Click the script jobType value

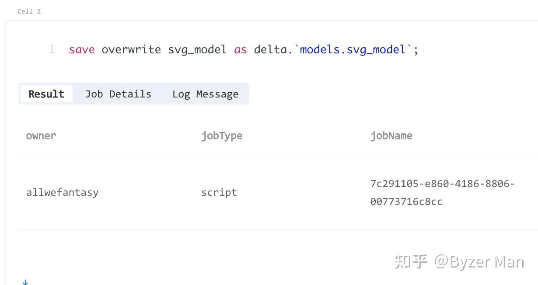(x=219, y=192)
